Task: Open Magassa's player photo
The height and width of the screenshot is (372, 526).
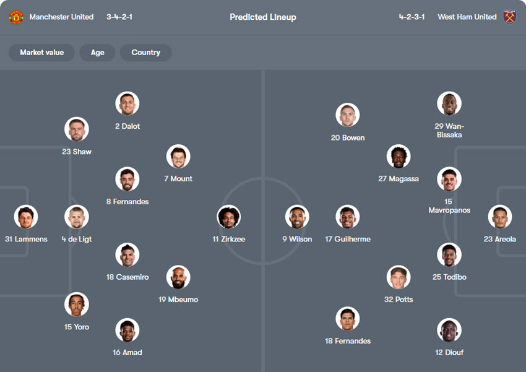Action: click(399, 157)
